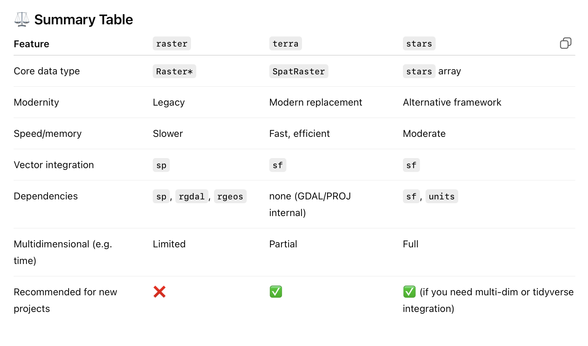Click the Legacy cell text

pos(169,102)
